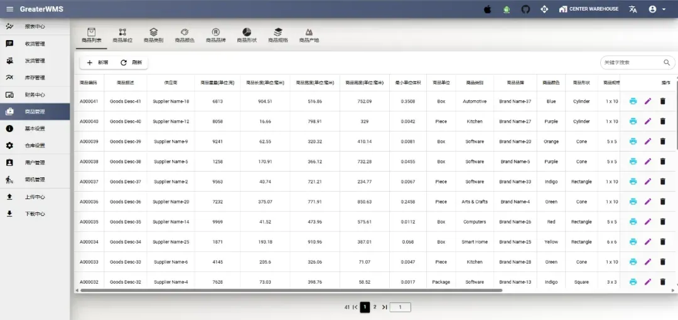Expand the user account dropdown
Image resolution: width=678 pixels, height=320 pixels.
[657, 9]
